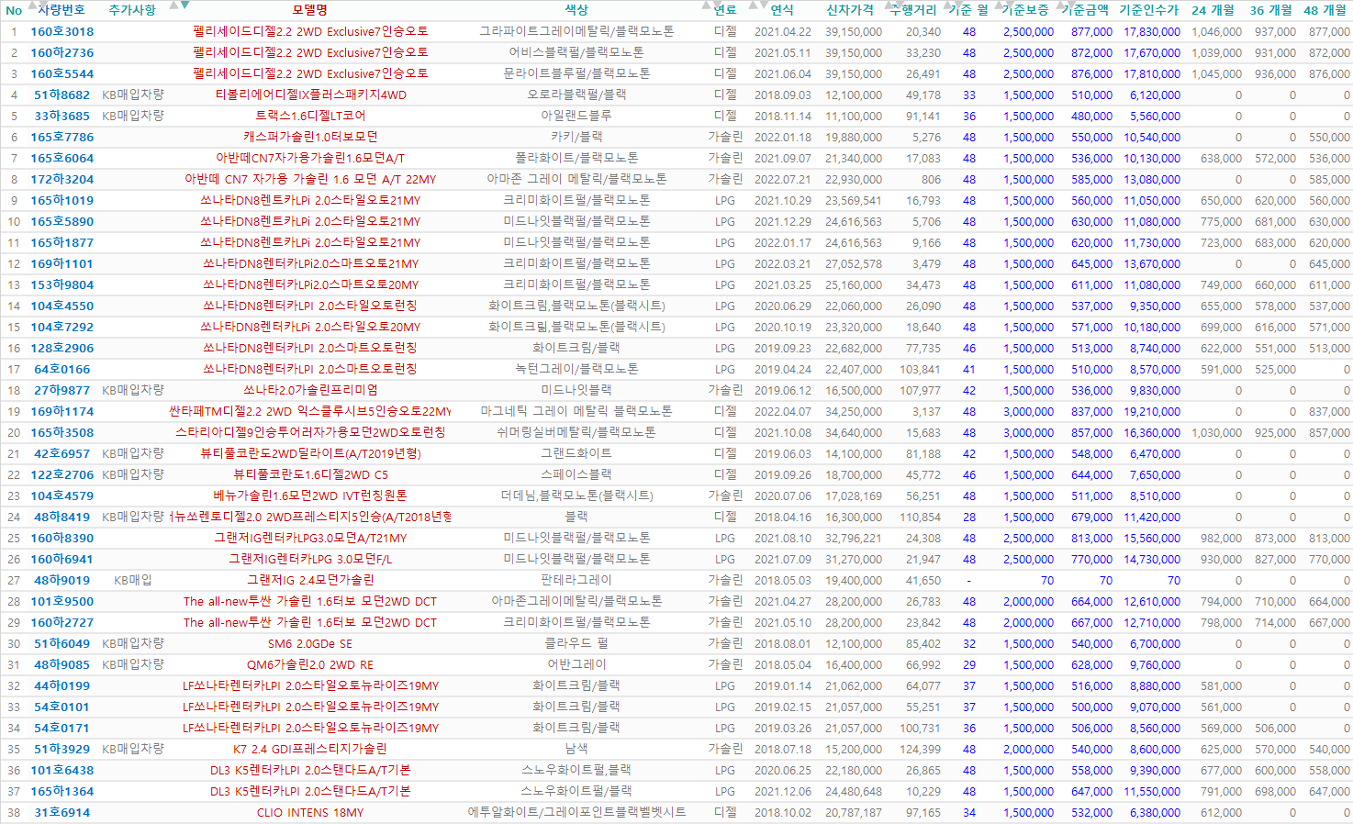Image resolution: width=1353 pixels, height=824 pixels.
Task: Click mileage value 806
Action: tap(931, 179)
